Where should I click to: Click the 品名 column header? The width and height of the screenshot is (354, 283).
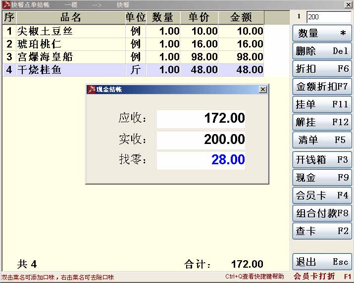tap(70, 18)
